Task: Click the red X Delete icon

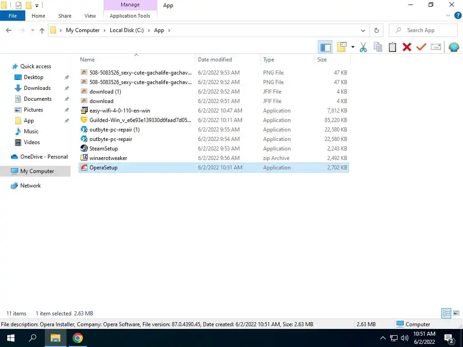Action: (407, 47)
